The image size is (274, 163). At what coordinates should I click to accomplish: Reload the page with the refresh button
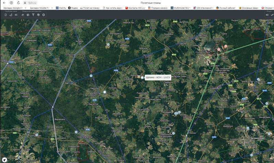click(11, 3)
